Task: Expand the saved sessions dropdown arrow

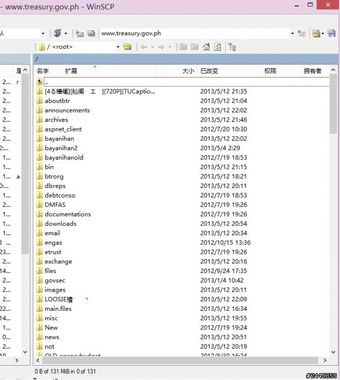Action: (x=323, y=34)
